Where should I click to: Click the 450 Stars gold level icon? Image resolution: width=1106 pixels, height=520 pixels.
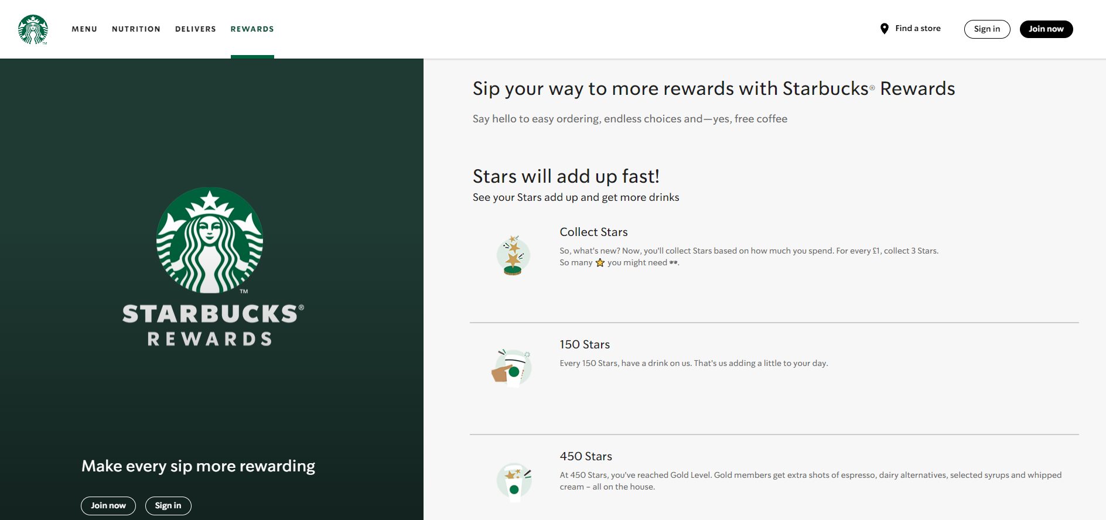point(514,480)
